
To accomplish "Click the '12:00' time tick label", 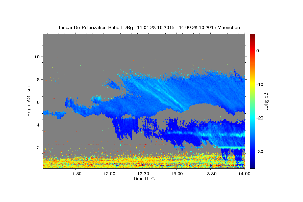I will tap(110, 174).
